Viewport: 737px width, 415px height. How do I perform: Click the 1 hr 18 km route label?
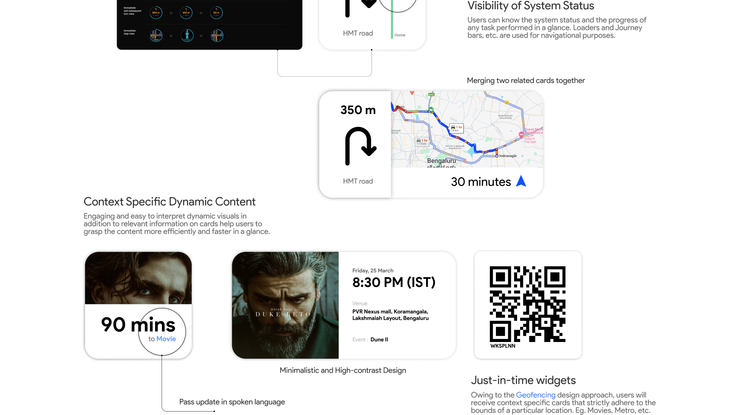click(x=456, y=128)
